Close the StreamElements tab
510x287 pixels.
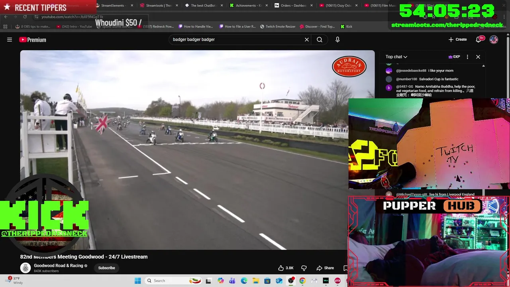[x=132, y=6]
